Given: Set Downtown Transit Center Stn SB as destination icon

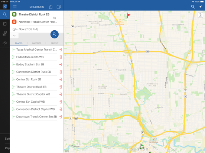Looking at the screenshot, I should (60, 116).
